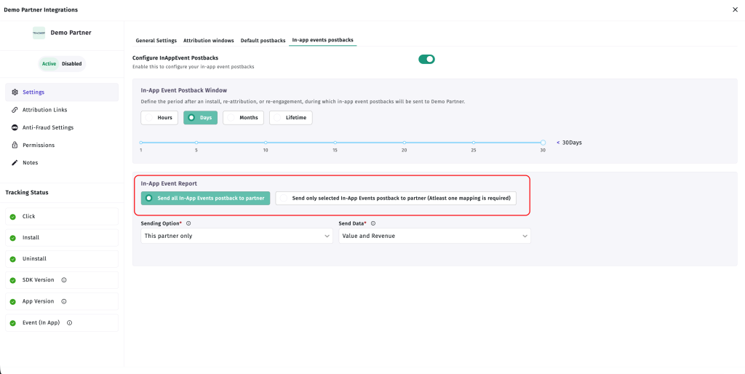Switch to Attribution windows tab

pyautogui.click(x=209, y=41)
